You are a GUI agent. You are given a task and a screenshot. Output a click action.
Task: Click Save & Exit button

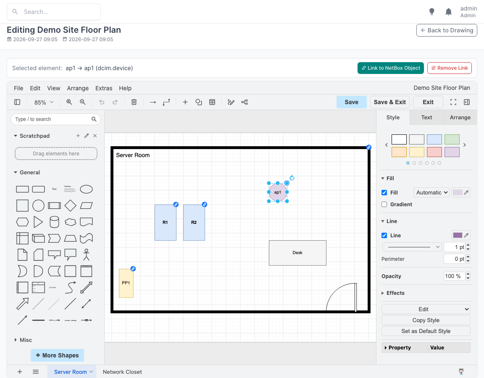pos(390,102)
